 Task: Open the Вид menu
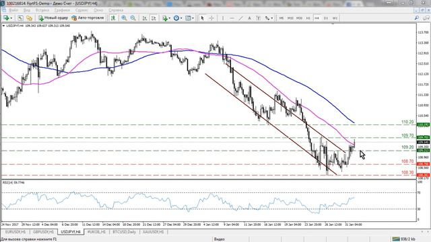pos(27,10)
